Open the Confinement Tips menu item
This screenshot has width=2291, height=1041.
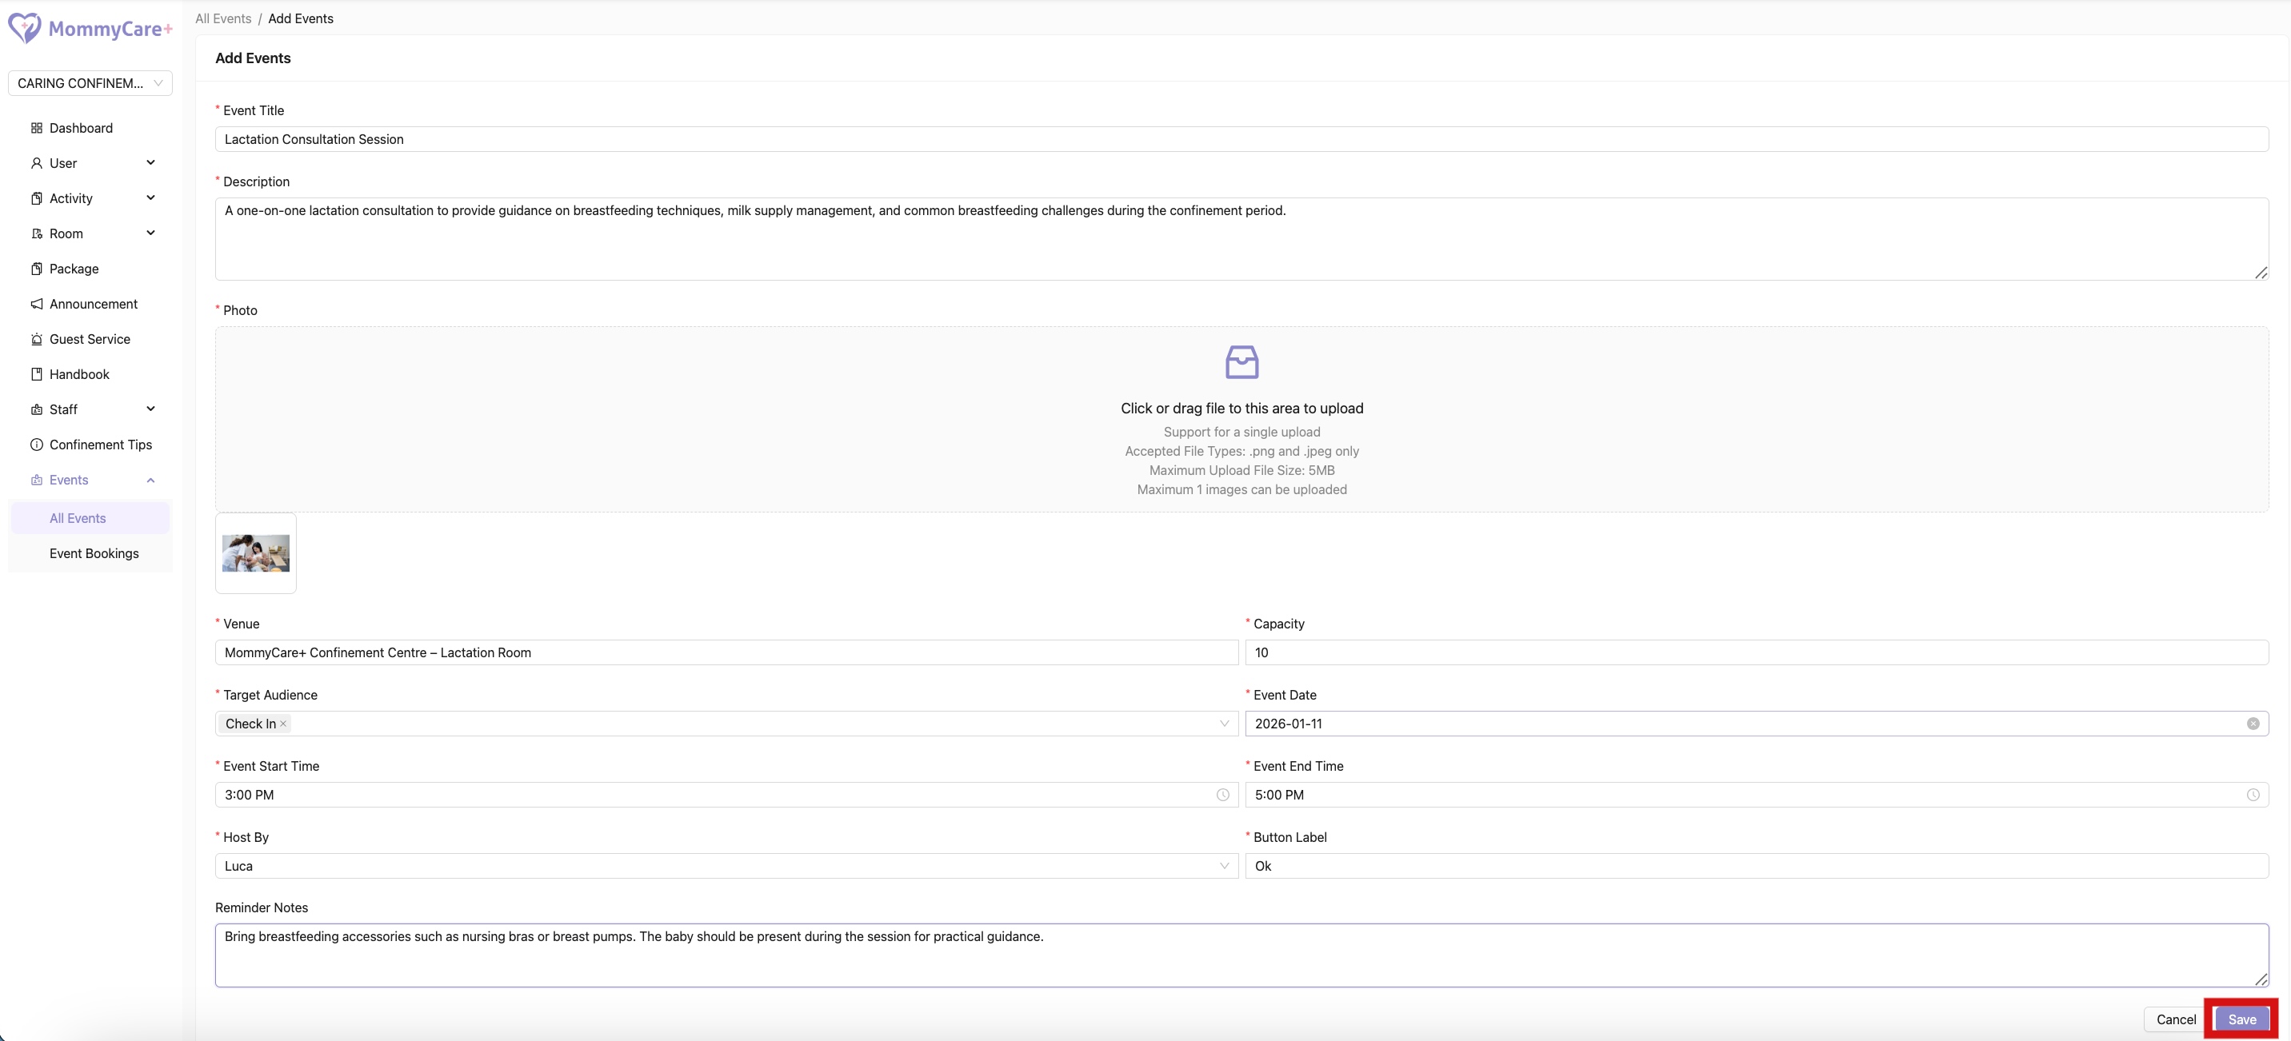click(100, 445)
